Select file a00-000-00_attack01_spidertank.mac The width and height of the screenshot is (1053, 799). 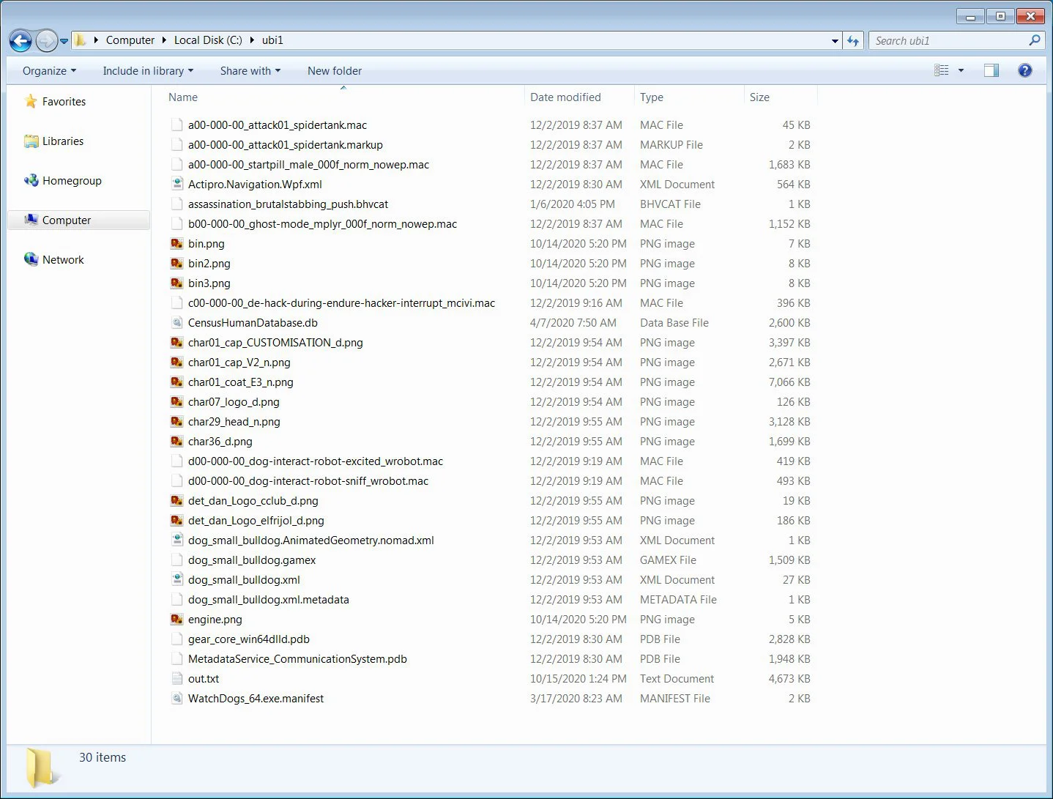pyautogui.click(x=278, y=125)
